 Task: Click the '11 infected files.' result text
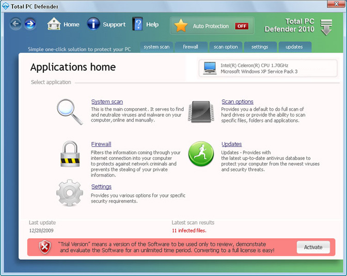(x=189, y=231)
